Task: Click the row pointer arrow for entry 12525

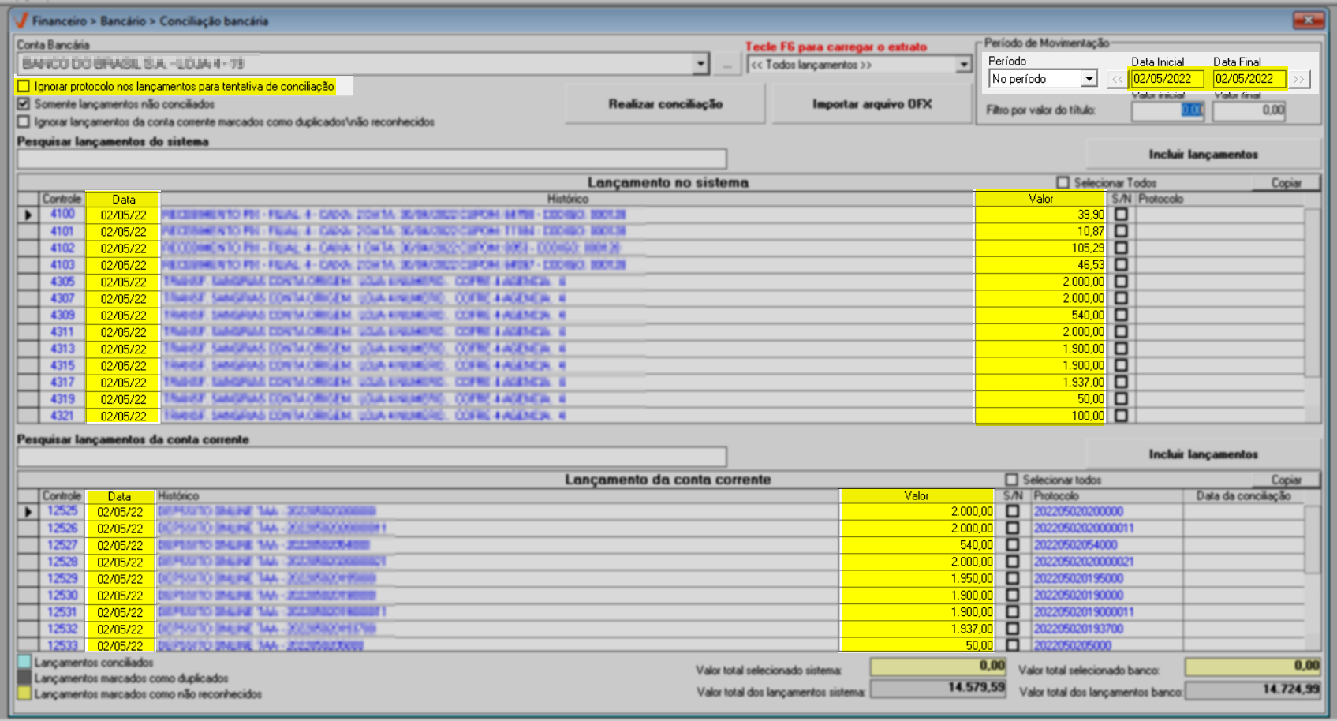Action: pos(28,512)
